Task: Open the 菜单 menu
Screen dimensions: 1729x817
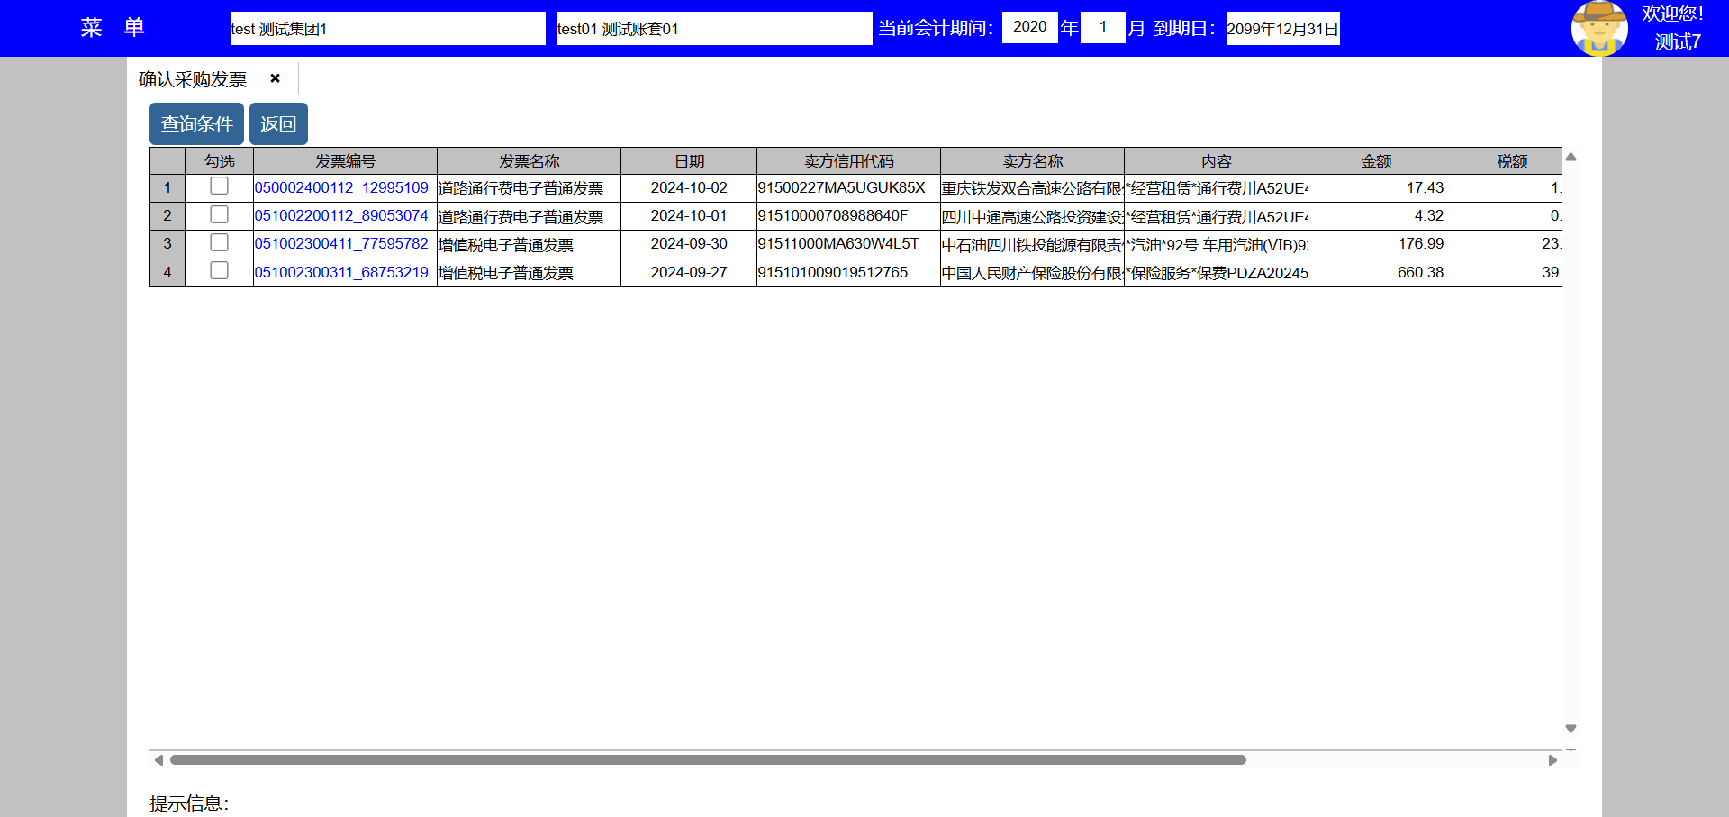Action: 112,28
